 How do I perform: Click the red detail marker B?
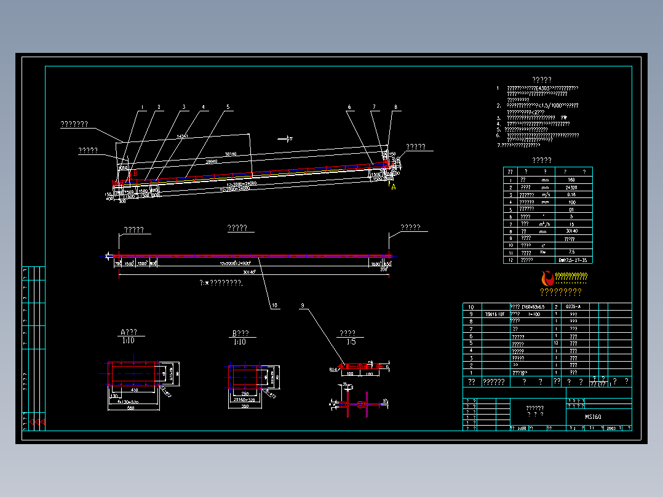(135, 173)
